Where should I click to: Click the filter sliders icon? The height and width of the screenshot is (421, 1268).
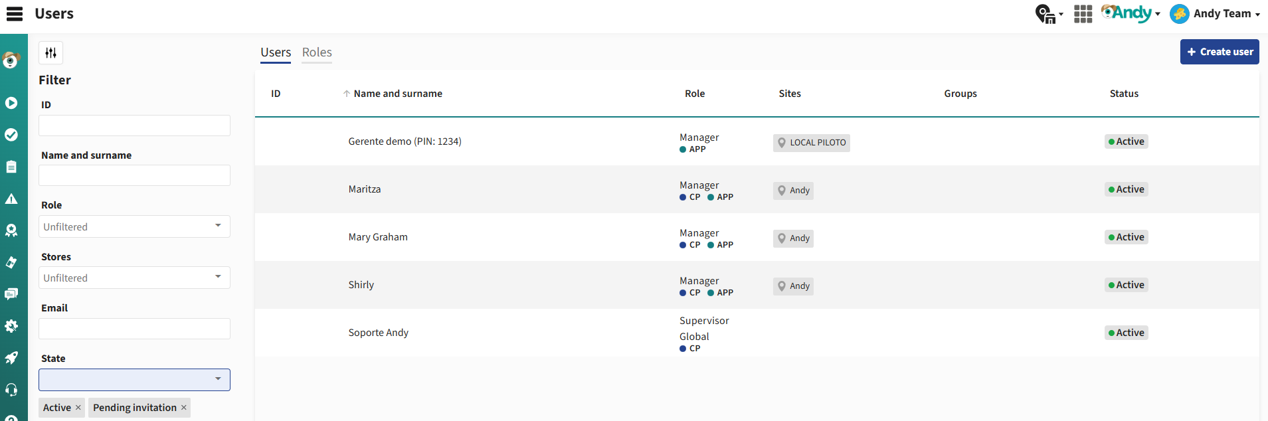pyautogui.click(x=51, y=53)
